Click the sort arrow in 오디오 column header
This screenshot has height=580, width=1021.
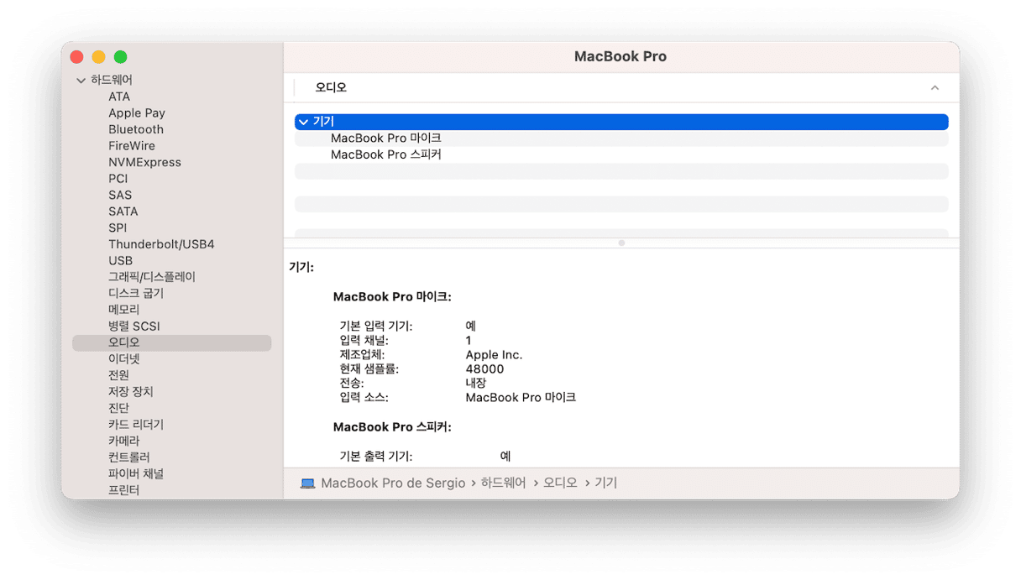pos(934,87)
